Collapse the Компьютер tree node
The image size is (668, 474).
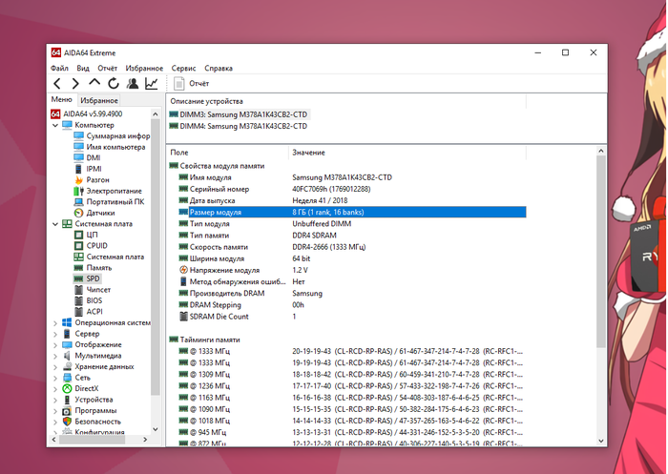tap(54, 125)
